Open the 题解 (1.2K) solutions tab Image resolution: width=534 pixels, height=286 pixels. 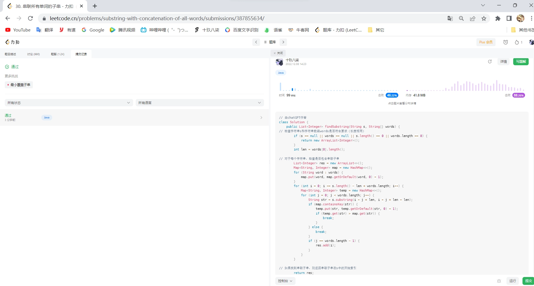click(x=58, y=54)
